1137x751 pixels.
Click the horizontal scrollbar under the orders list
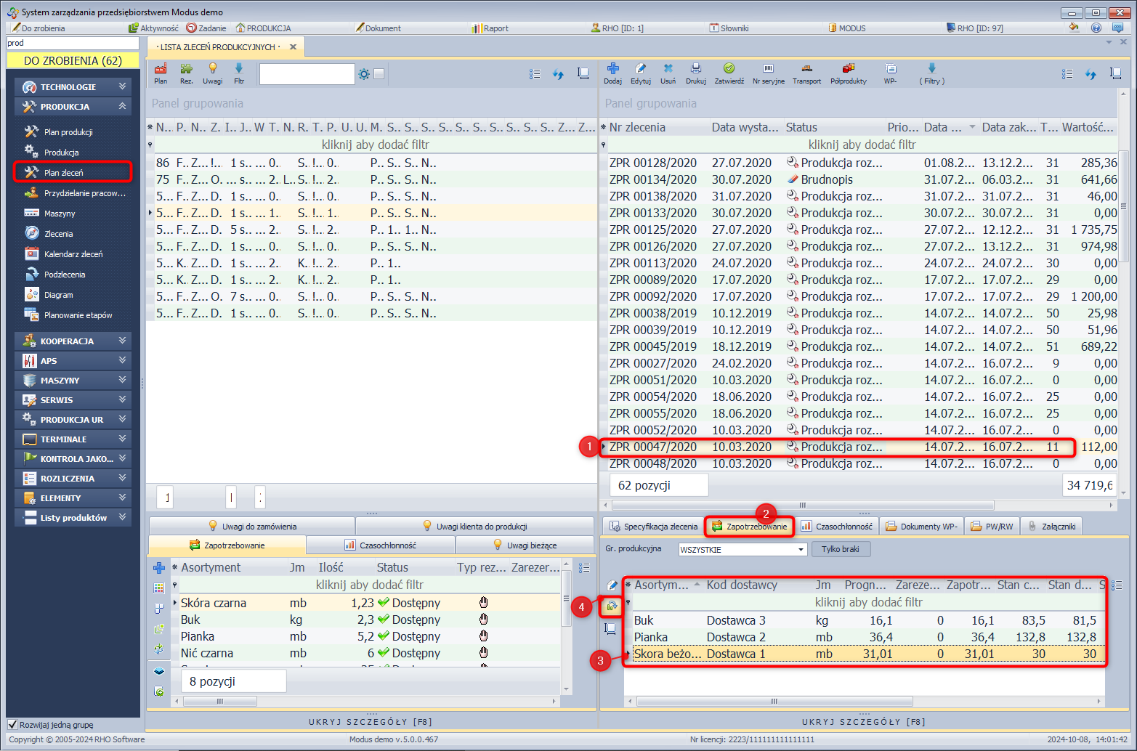(802, 506)
